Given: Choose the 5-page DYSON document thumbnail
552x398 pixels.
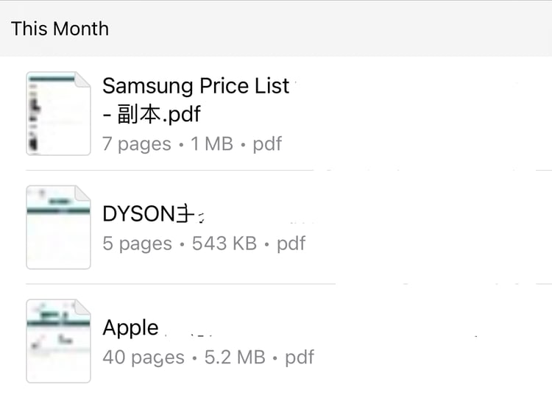Looking at the screenshot, I should [x=59, y=227].
